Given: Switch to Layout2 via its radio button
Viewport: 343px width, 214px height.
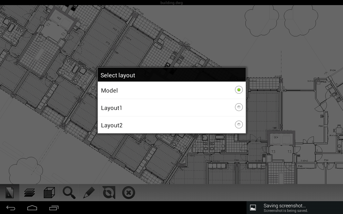Looking at the screenshot, I should coord(238,125).
